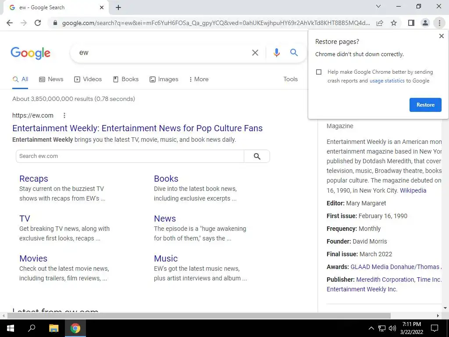Switch to the Books search tab

click(126, 79)
